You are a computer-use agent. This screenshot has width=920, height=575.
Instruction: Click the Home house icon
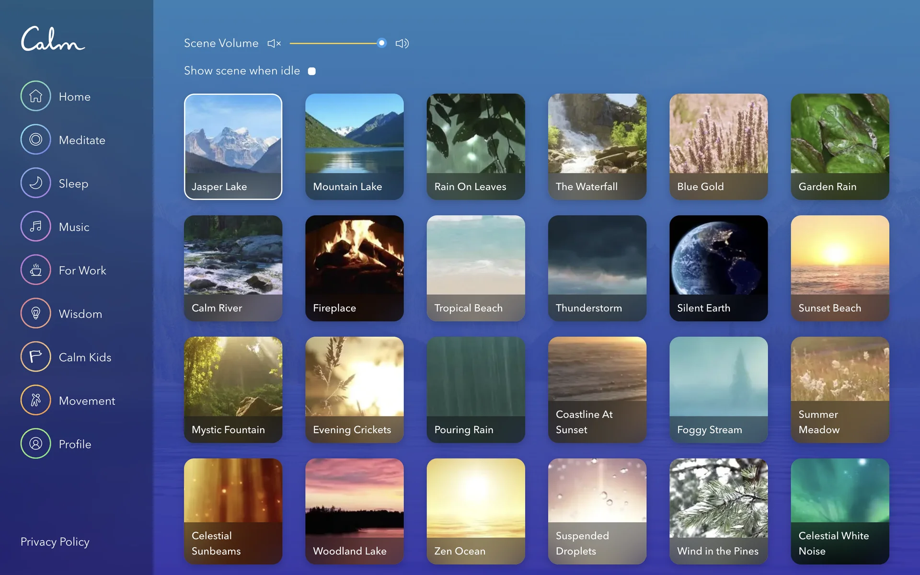(x=35, y=96)
